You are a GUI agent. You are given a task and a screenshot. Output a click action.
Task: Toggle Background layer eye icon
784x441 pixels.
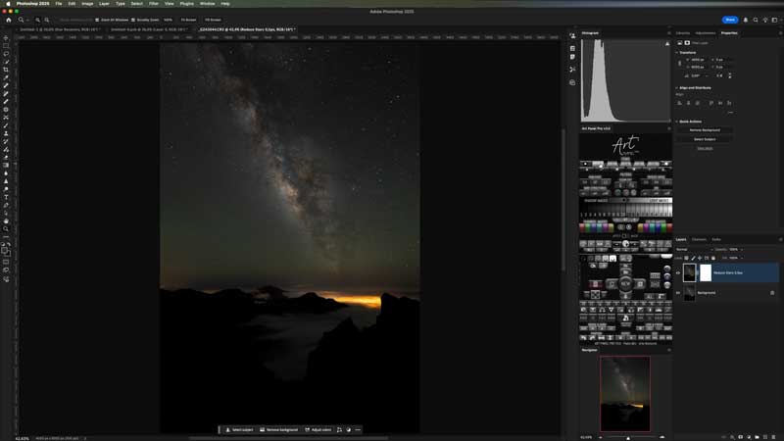[x=678, y=292]
